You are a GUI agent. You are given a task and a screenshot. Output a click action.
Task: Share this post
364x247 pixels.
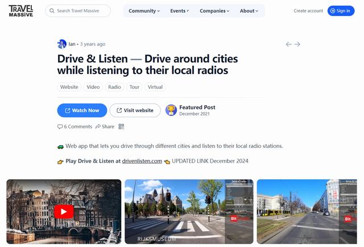tap(105, 126)
